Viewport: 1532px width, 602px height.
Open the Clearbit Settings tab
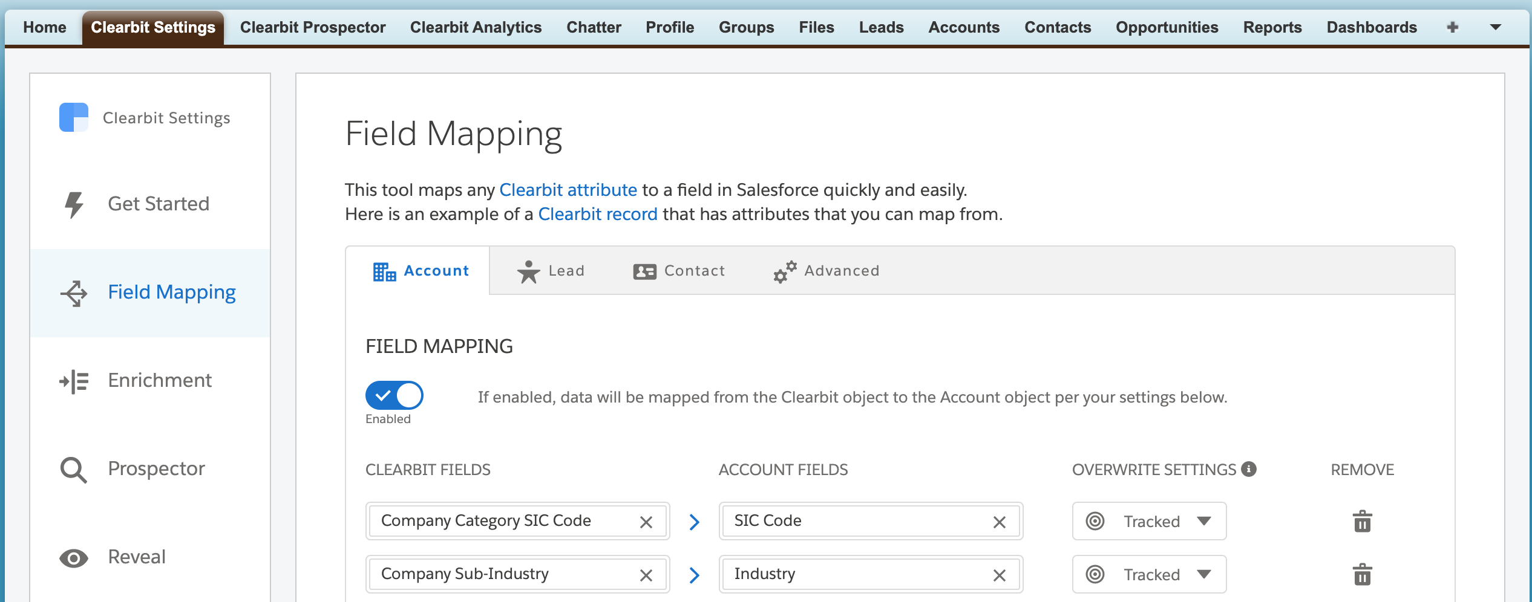(x=153, y=27)
